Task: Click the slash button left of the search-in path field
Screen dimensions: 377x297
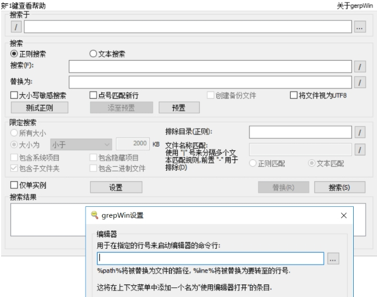Action: [16, 27]
